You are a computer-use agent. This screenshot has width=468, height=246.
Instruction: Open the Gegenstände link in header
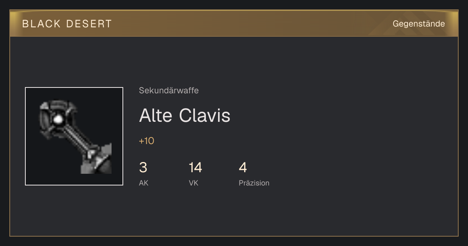418,23
